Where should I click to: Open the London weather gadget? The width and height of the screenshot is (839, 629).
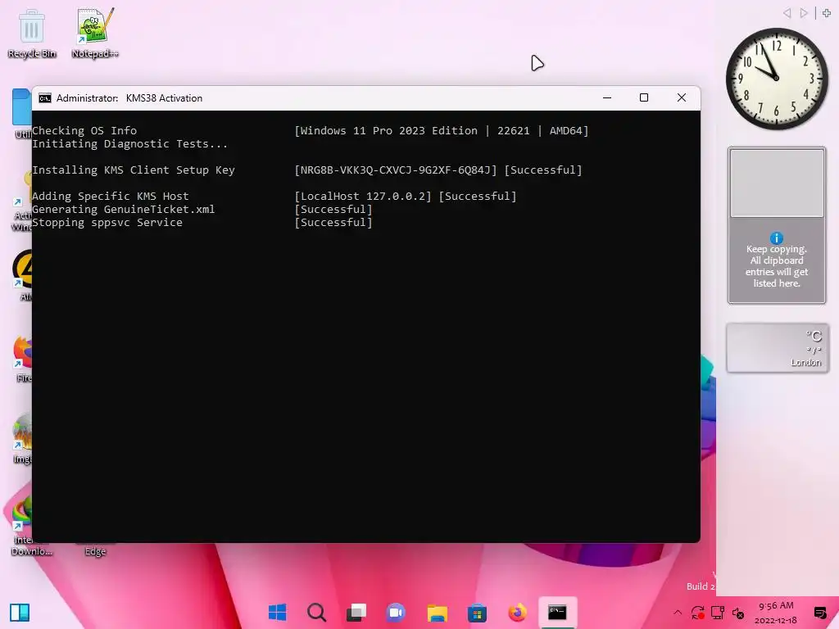778,347
